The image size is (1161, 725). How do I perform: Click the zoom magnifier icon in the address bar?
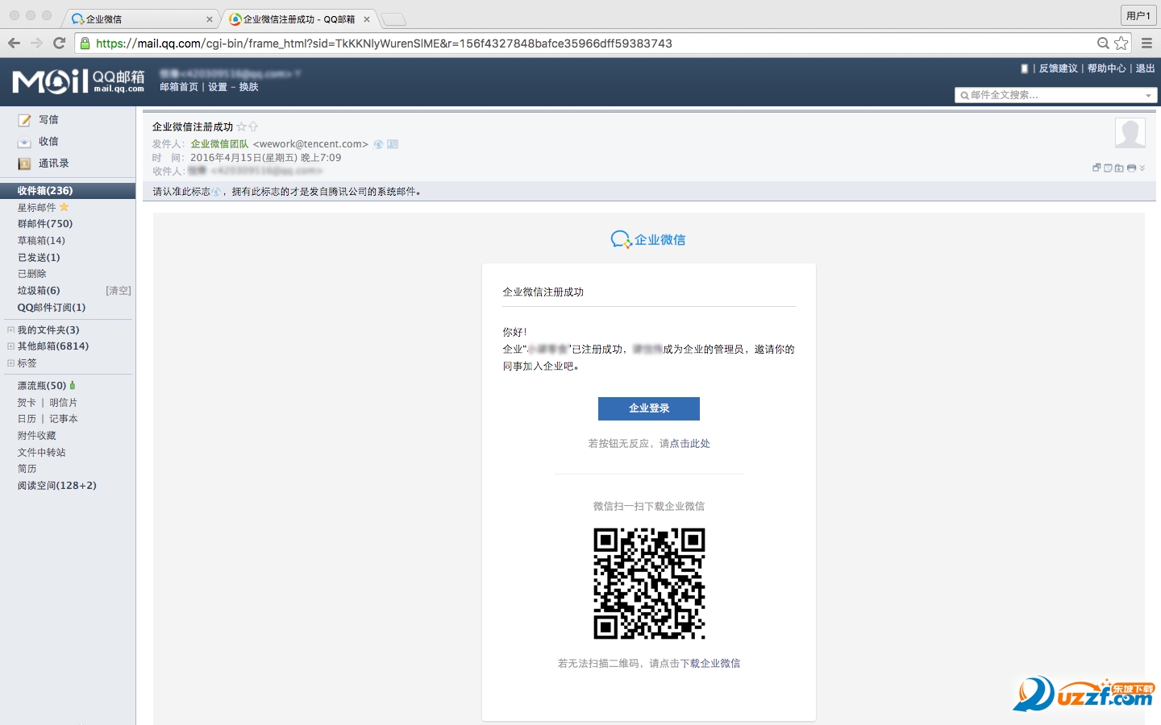[x=1103, y=43]
